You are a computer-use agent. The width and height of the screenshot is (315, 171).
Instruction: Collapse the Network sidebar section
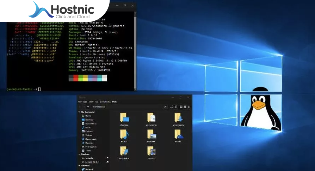[x=79, y=165]
